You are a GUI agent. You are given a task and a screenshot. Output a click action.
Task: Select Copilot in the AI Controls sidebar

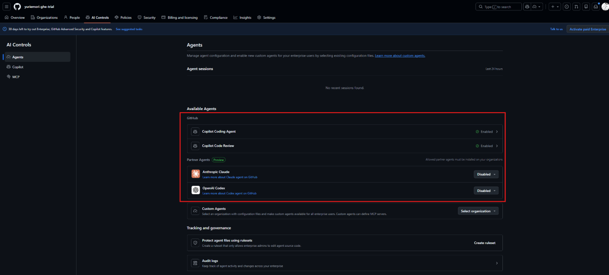click(x=37, y=67)
